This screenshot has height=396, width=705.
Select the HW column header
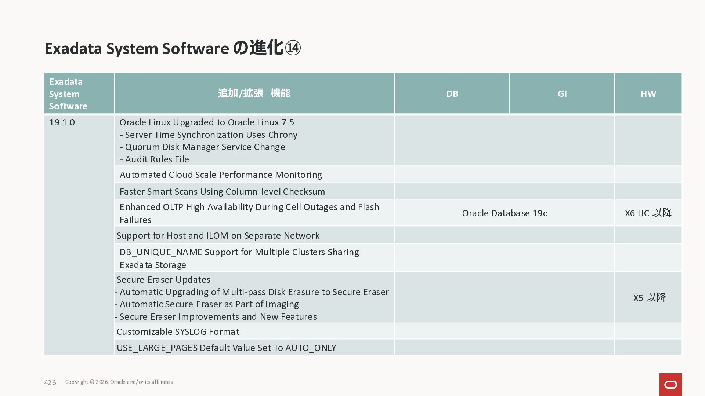tap(648, 94)
